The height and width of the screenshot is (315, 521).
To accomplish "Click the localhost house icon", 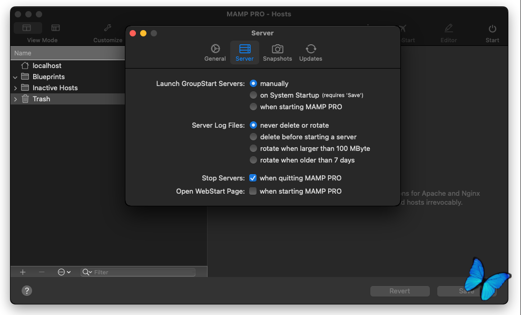I will (25, 65).
